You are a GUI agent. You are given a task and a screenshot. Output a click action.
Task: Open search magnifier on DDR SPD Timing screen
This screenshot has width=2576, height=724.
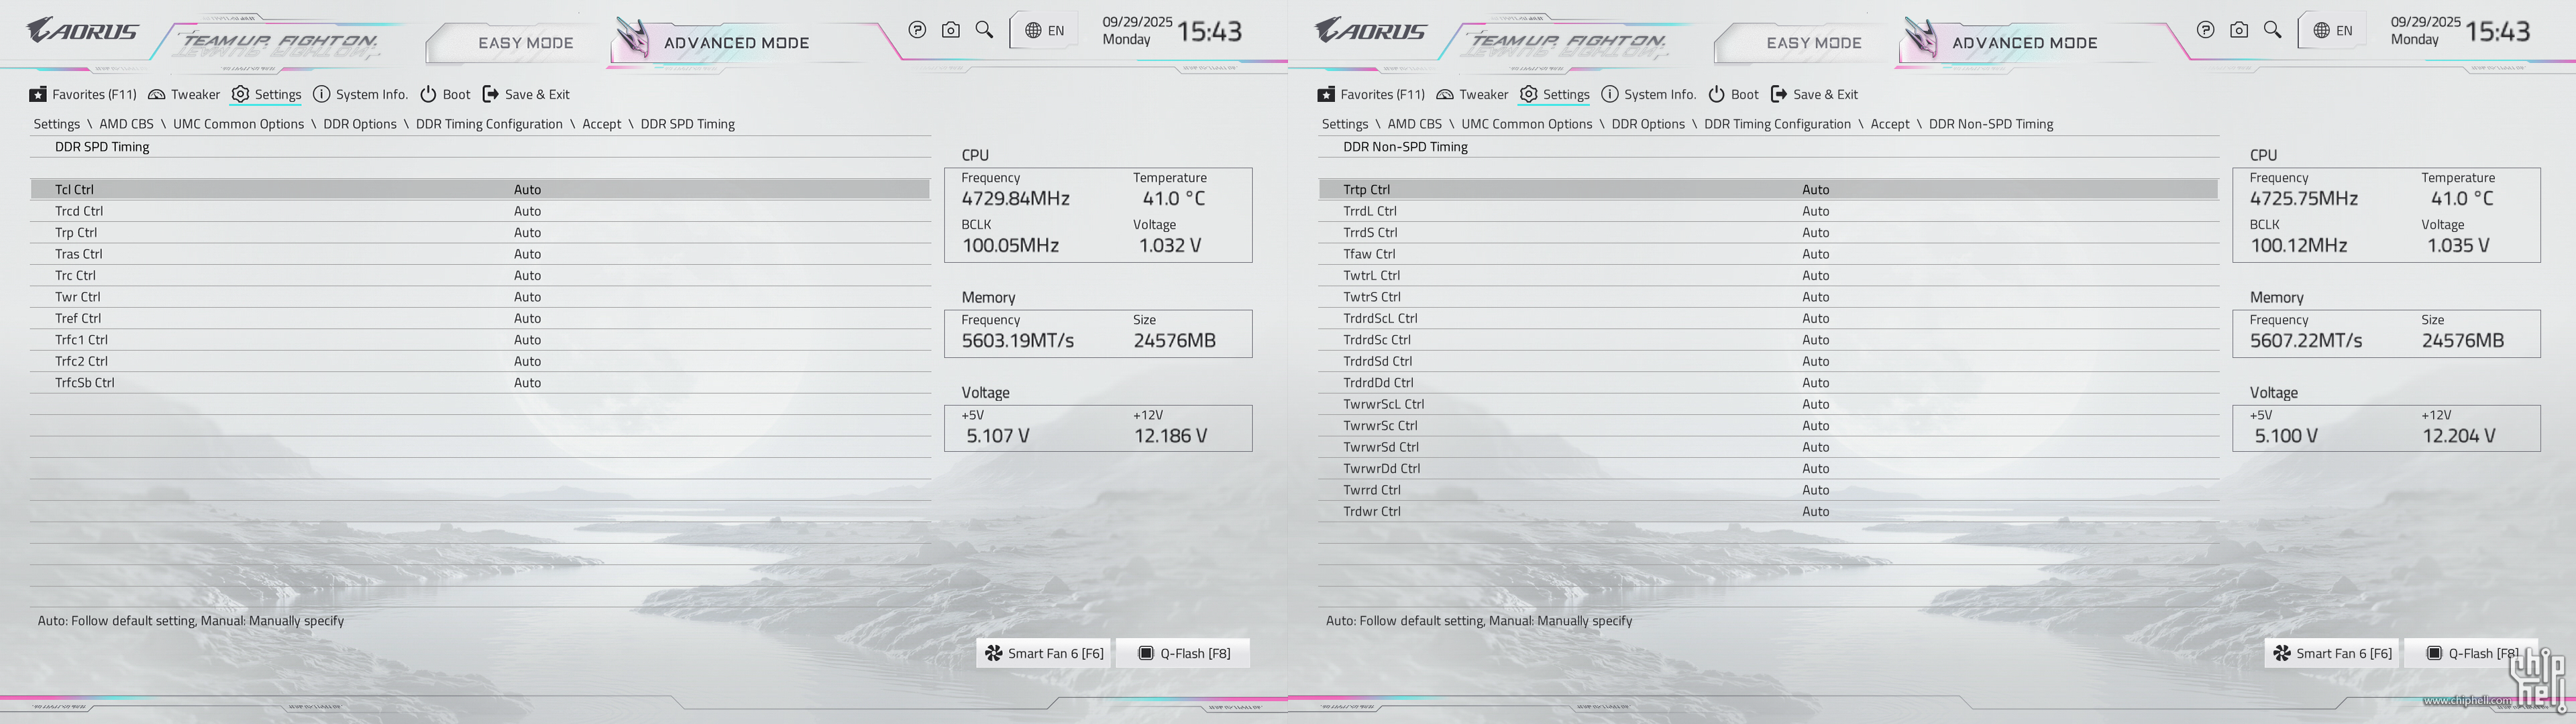click(984, 30)
